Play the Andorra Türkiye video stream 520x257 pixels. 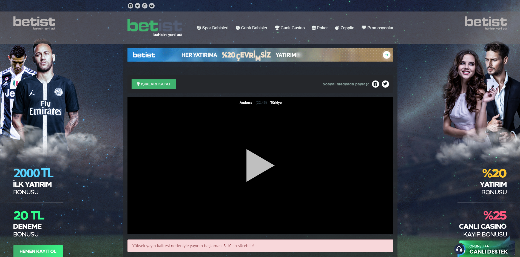[260, 165]
